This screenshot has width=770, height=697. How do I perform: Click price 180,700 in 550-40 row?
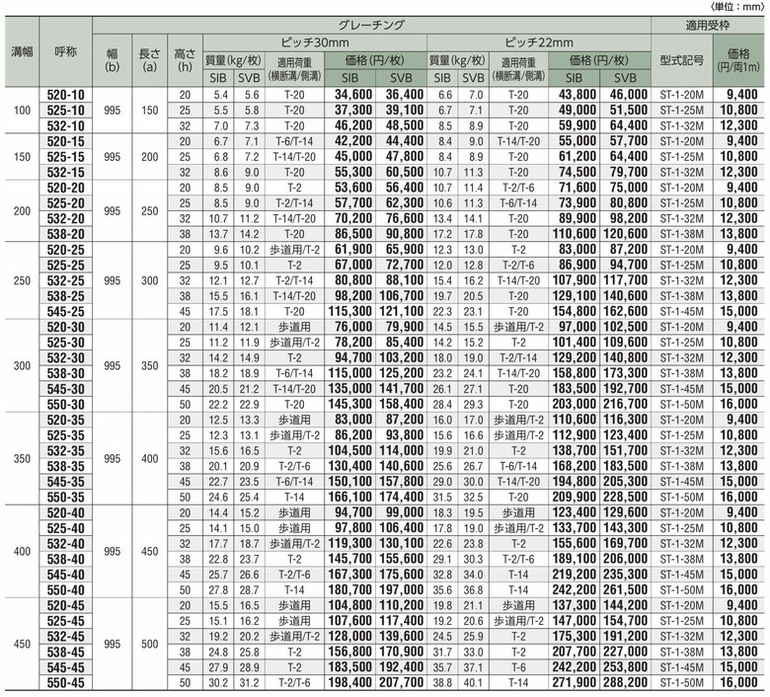click(350, 590)
